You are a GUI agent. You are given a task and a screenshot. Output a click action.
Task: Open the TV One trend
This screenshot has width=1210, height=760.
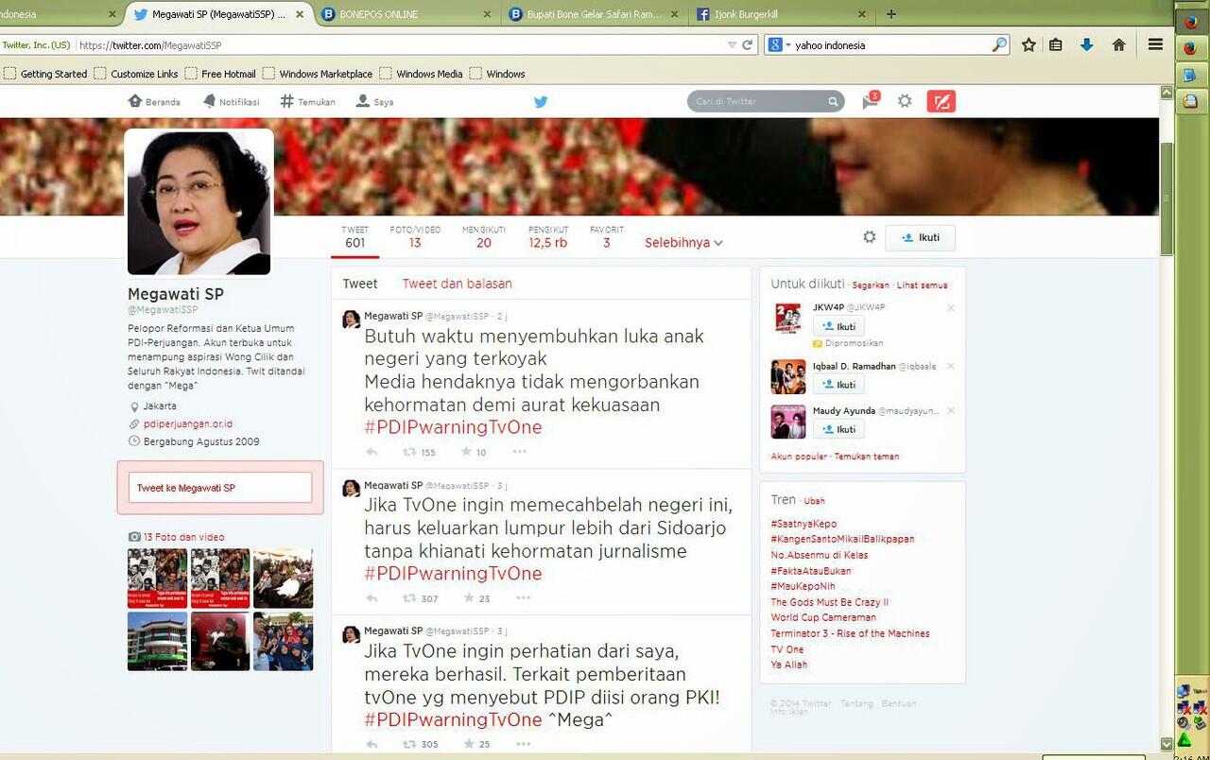(x=787, y=649)
